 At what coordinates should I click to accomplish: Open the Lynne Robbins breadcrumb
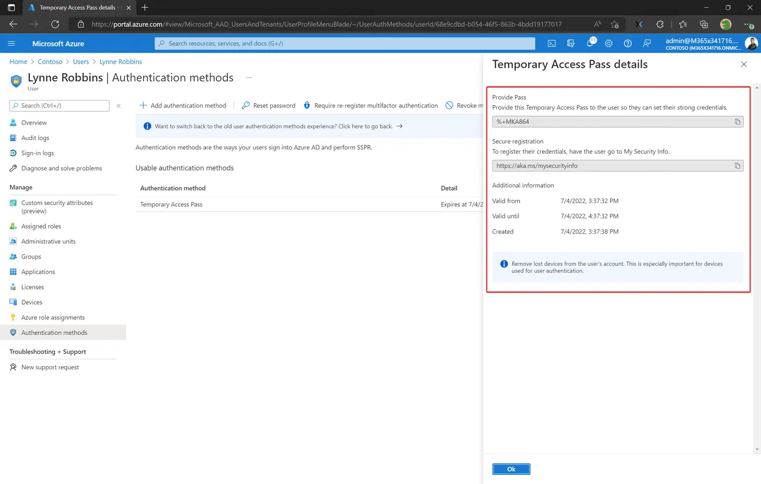[121, 62]
